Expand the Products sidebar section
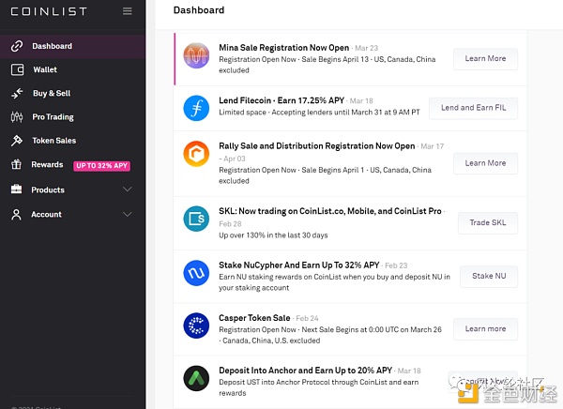 coord(128,189)
